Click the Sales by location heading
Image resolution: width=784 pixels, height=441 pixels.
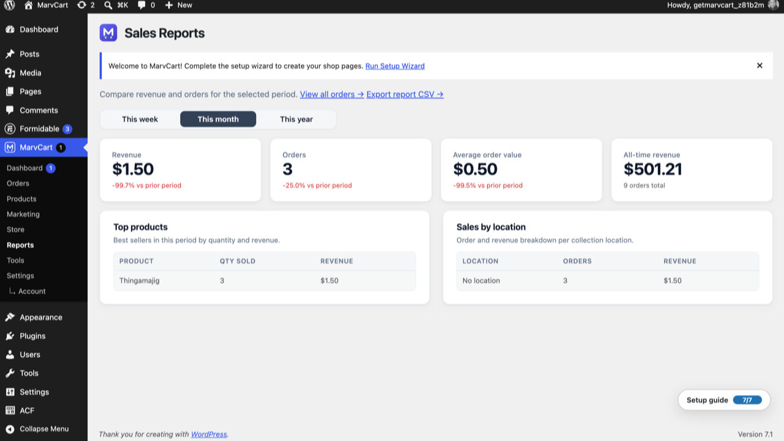491,227
